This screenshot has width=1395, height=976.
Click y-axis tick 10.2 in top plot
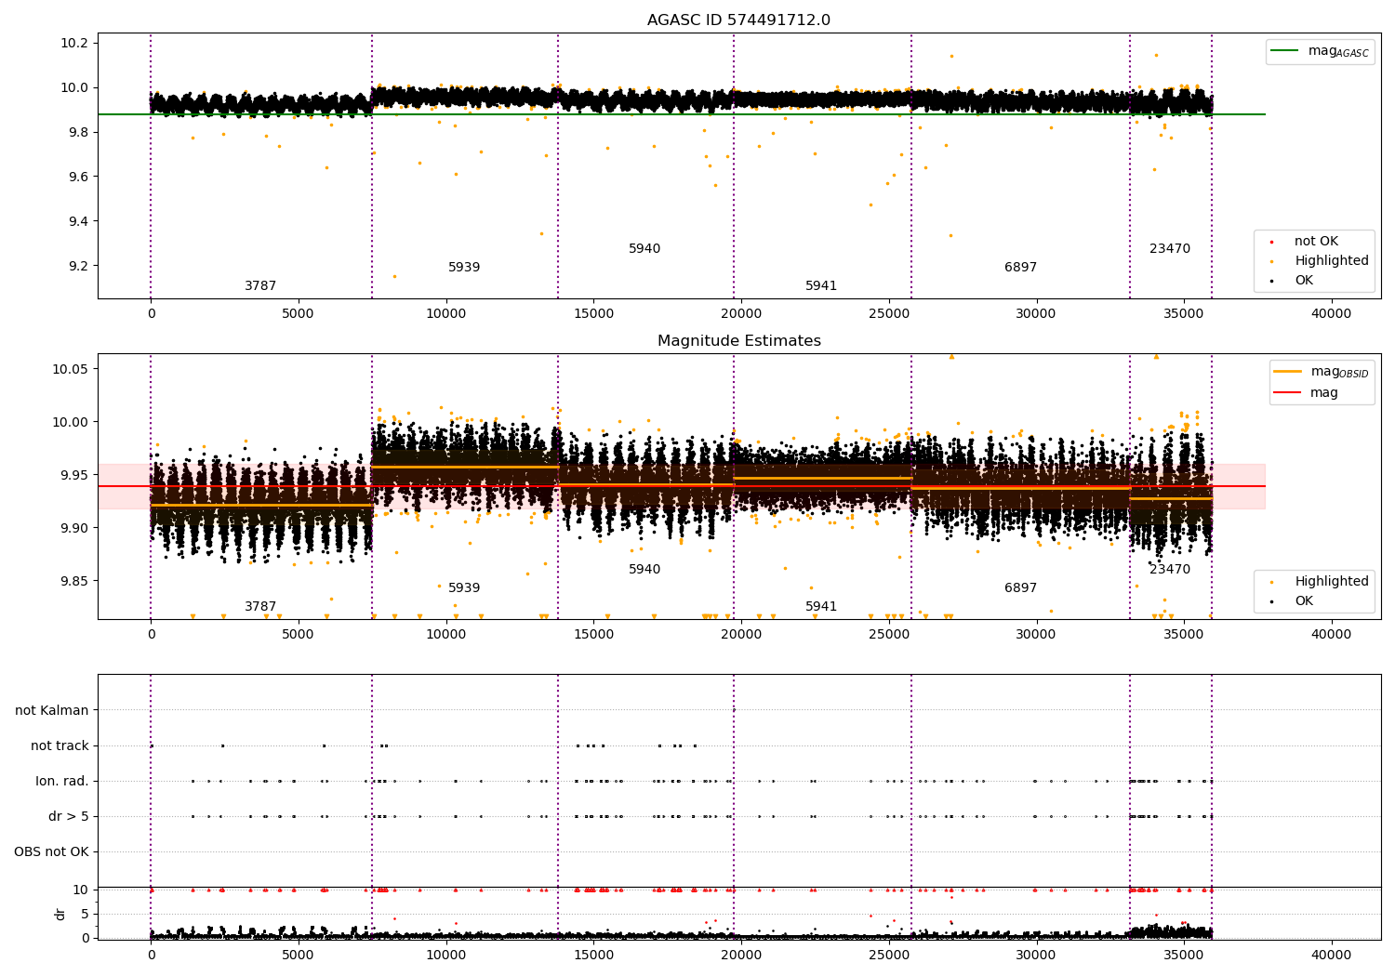pyautogui.click(x=74, y=43)
